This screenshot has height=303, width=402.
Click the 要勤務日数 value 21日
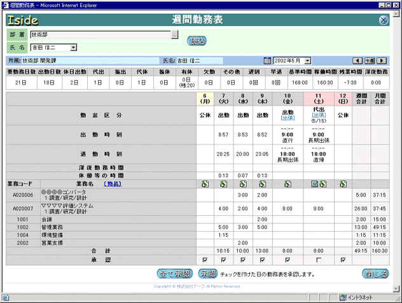pos(21,83)
